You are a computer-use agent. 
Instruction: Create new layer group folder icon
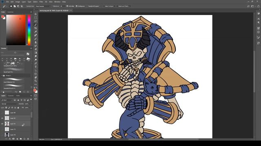tap(21, 139)
